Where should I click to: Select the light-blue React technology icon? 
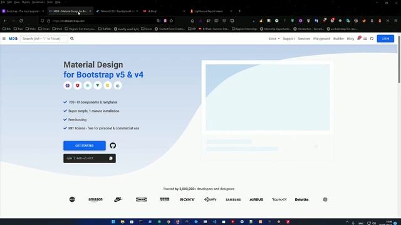[x=88, y=86]
